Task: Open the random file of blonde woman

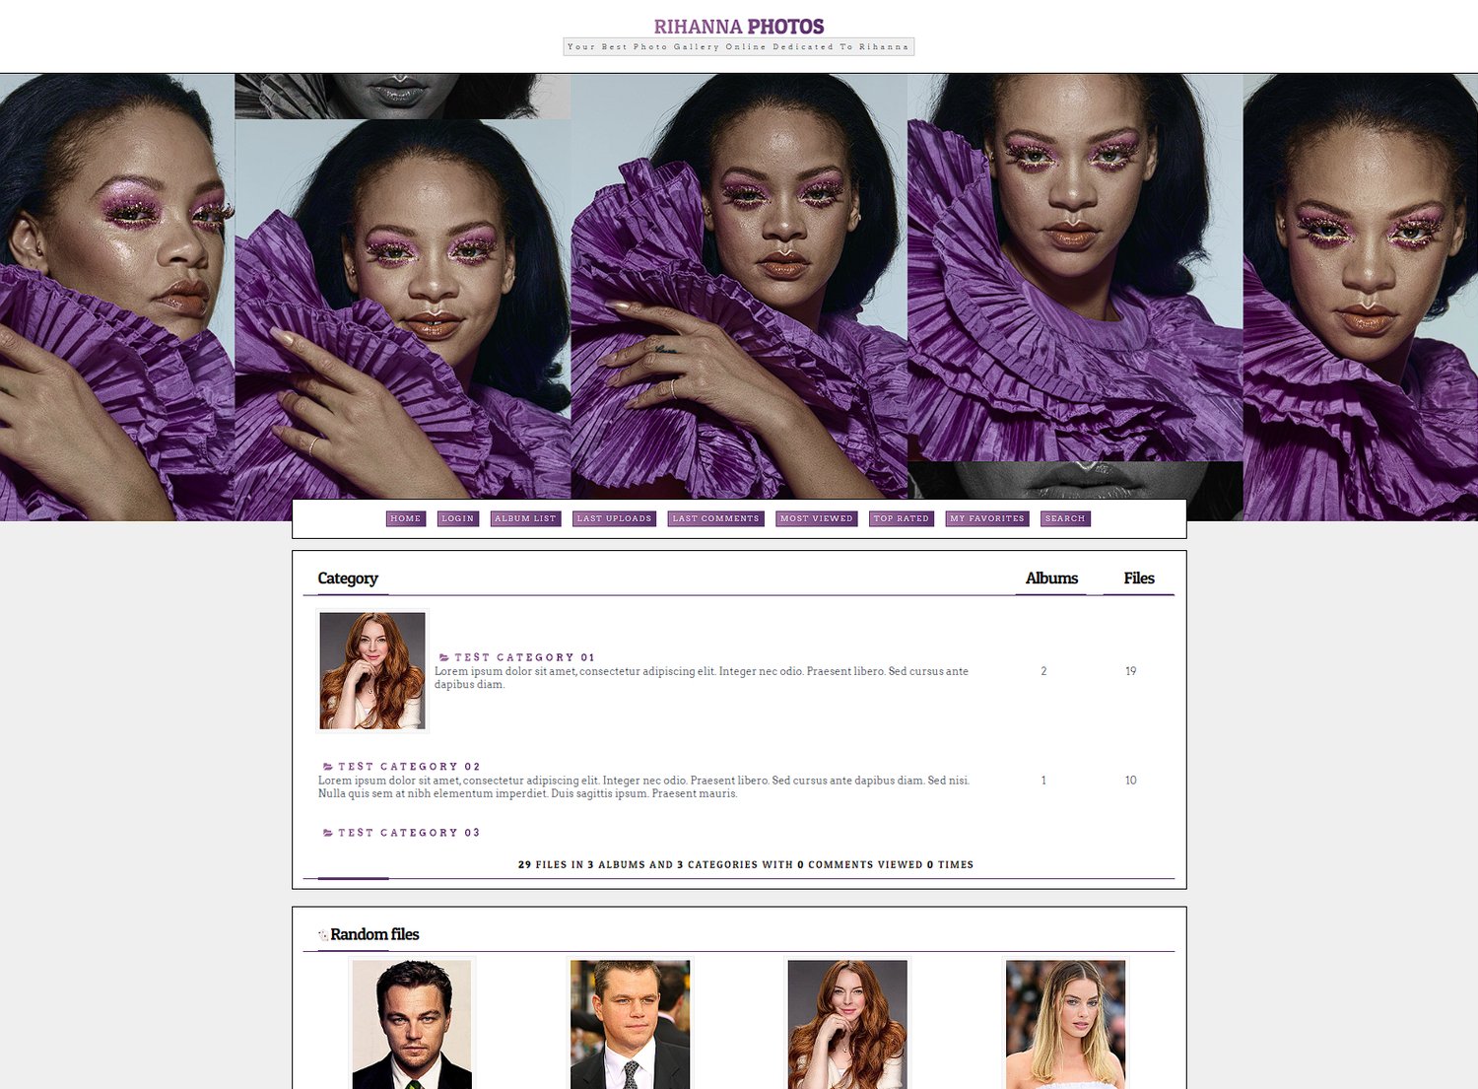Action: [1065, 1024]
